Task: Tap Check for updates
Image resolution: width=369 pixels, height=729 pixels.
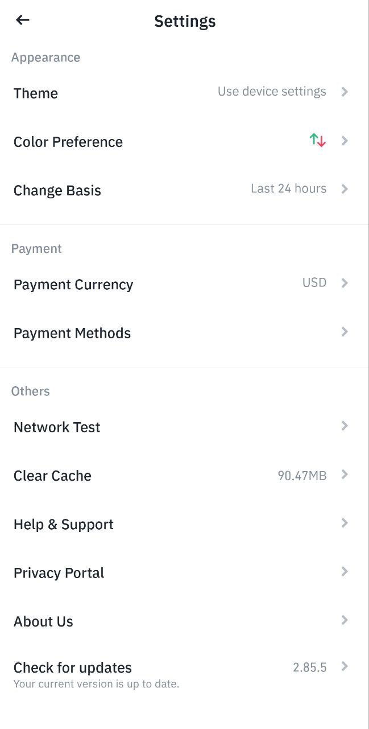Action: [x=73, y=667]
